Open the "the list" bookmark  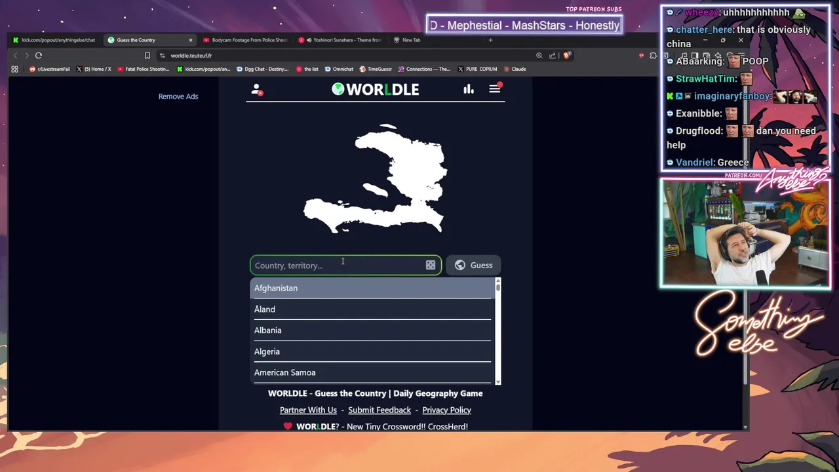pyautogui.click(x=307, y=69)
